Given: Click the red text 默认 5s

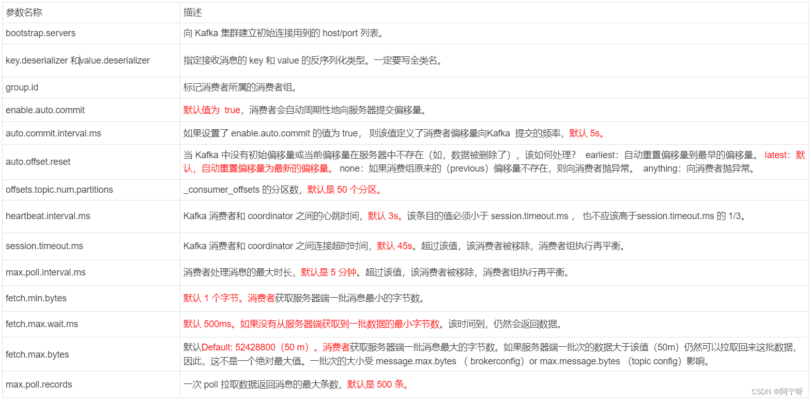Looking at the screenshot, I should (587, 133).
